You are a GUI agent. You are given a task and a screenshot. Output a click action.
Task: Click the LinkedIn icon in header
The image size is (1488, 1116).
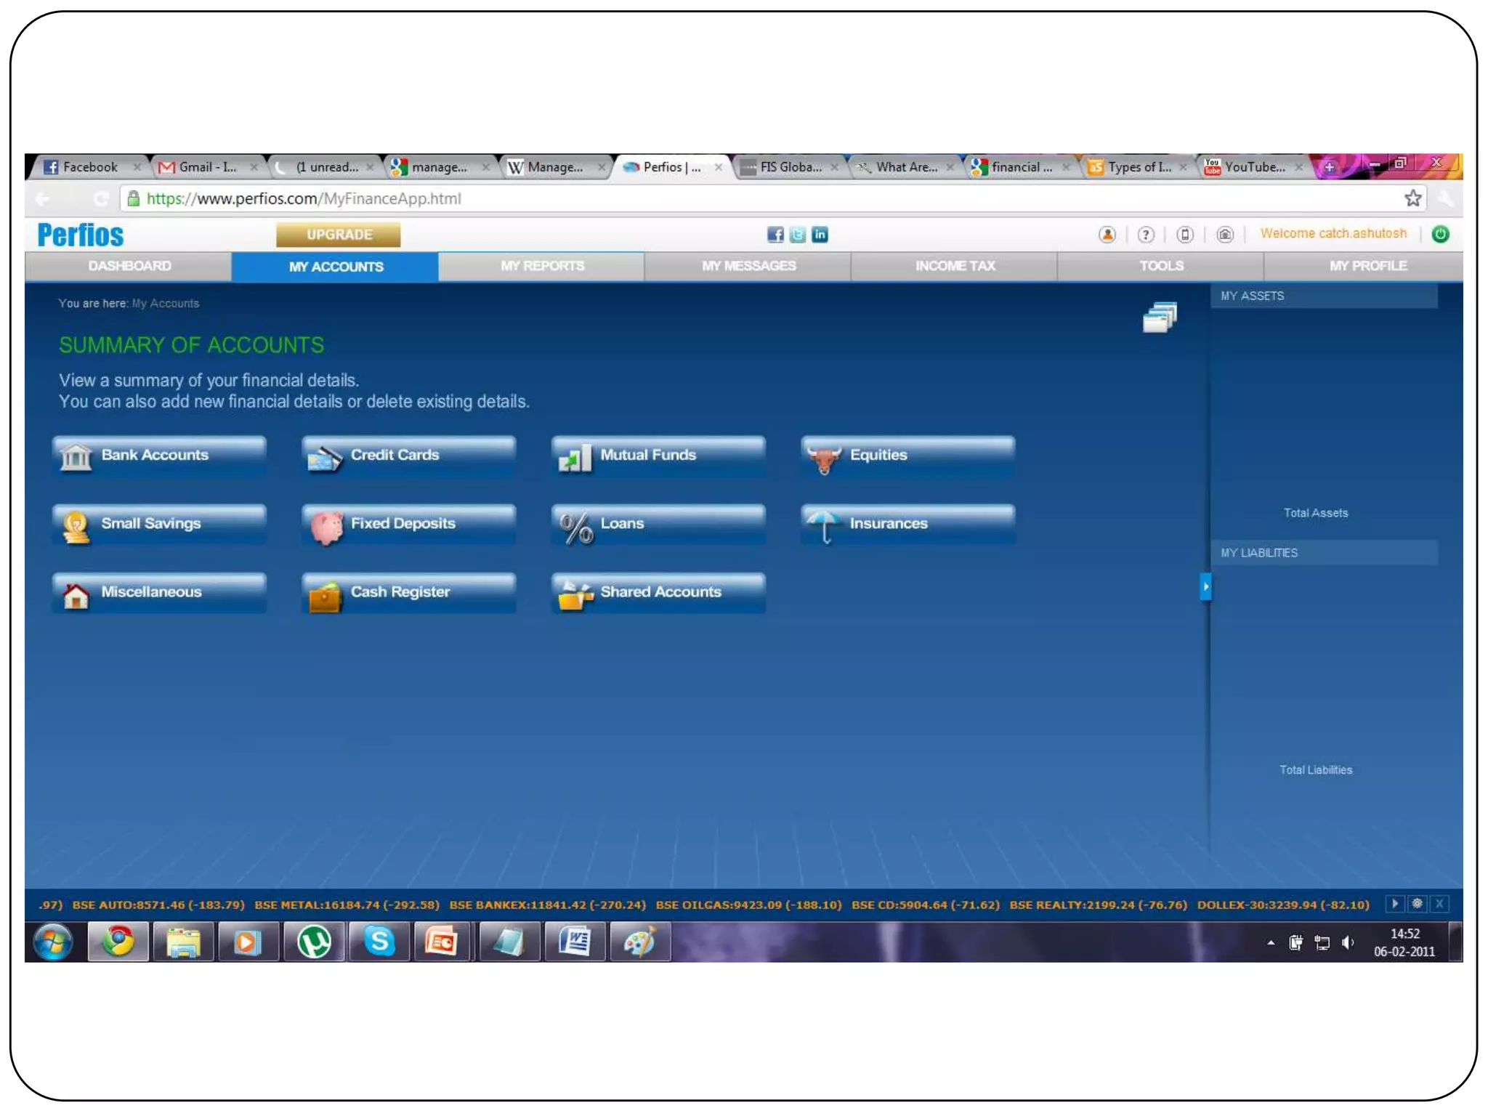820,235
